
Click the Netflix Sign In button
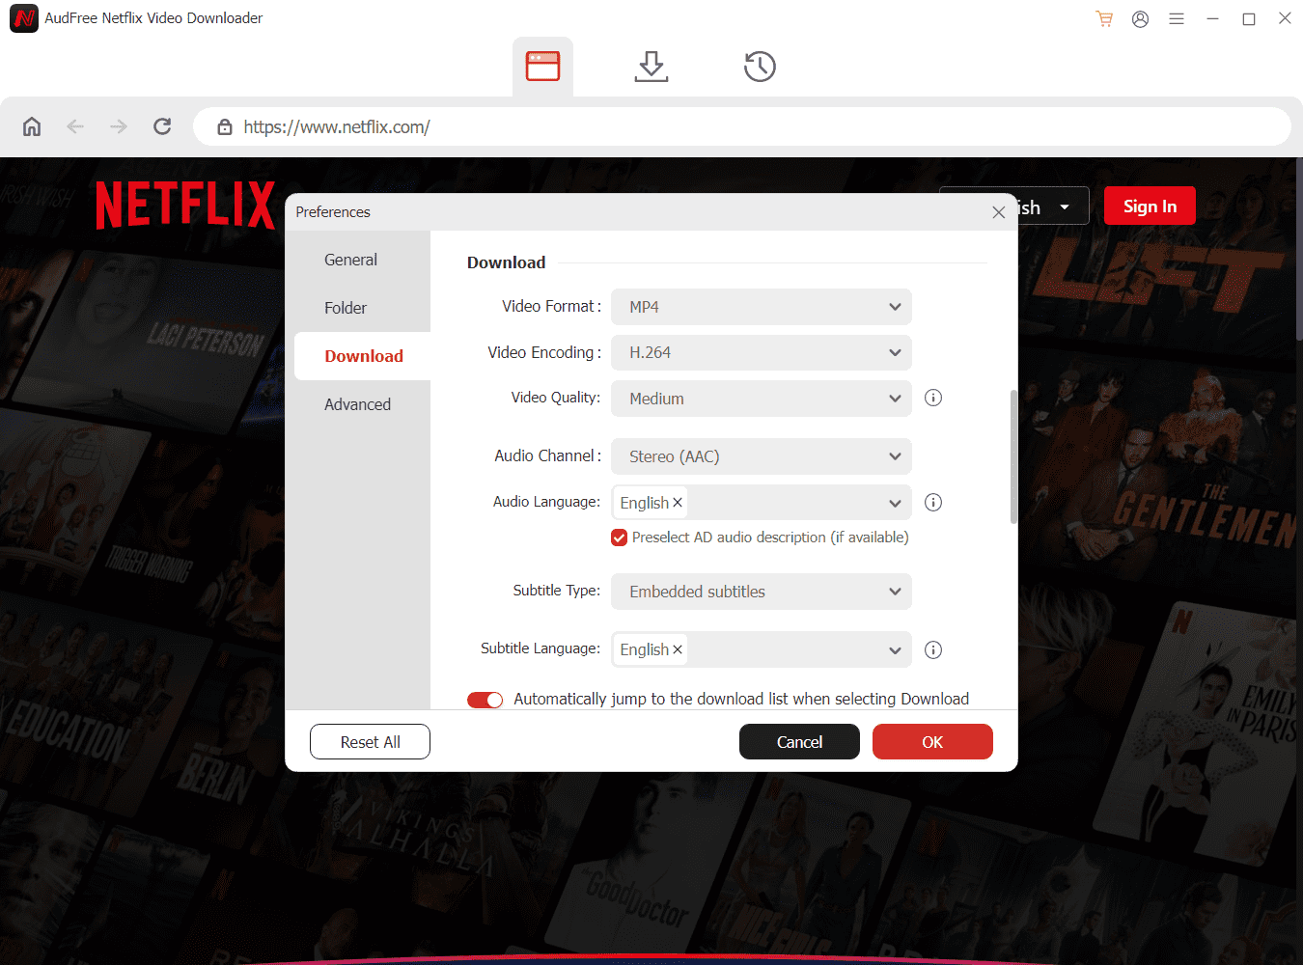click(x=1150, y=206)
